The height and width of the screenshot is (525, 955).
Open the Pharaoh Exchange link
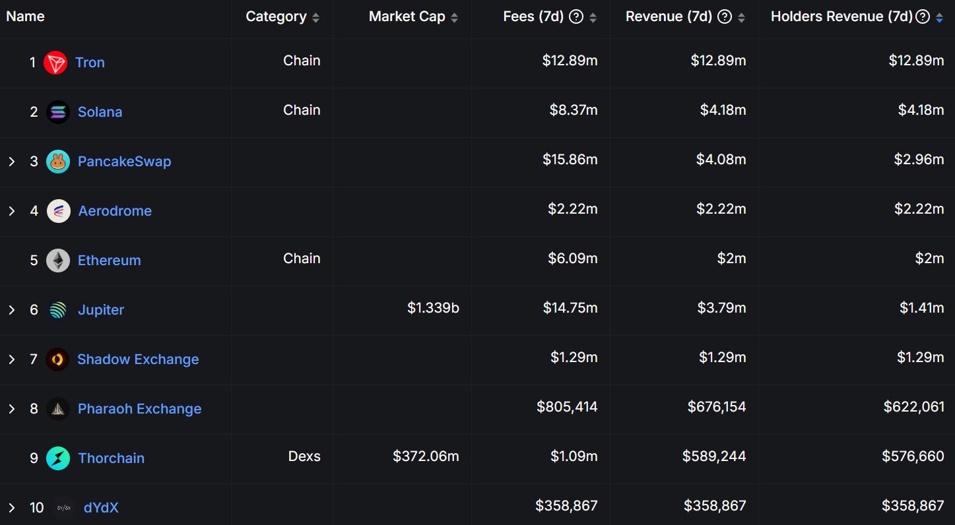point(139,409)
